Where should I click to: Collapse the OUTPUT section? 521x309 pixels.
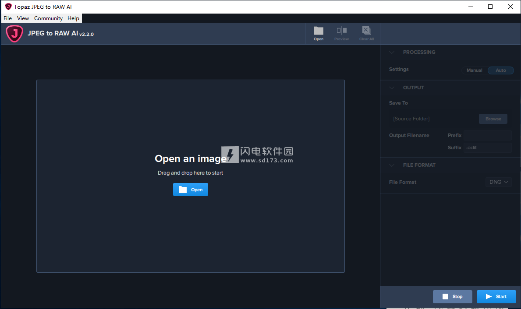click(392, 88)
